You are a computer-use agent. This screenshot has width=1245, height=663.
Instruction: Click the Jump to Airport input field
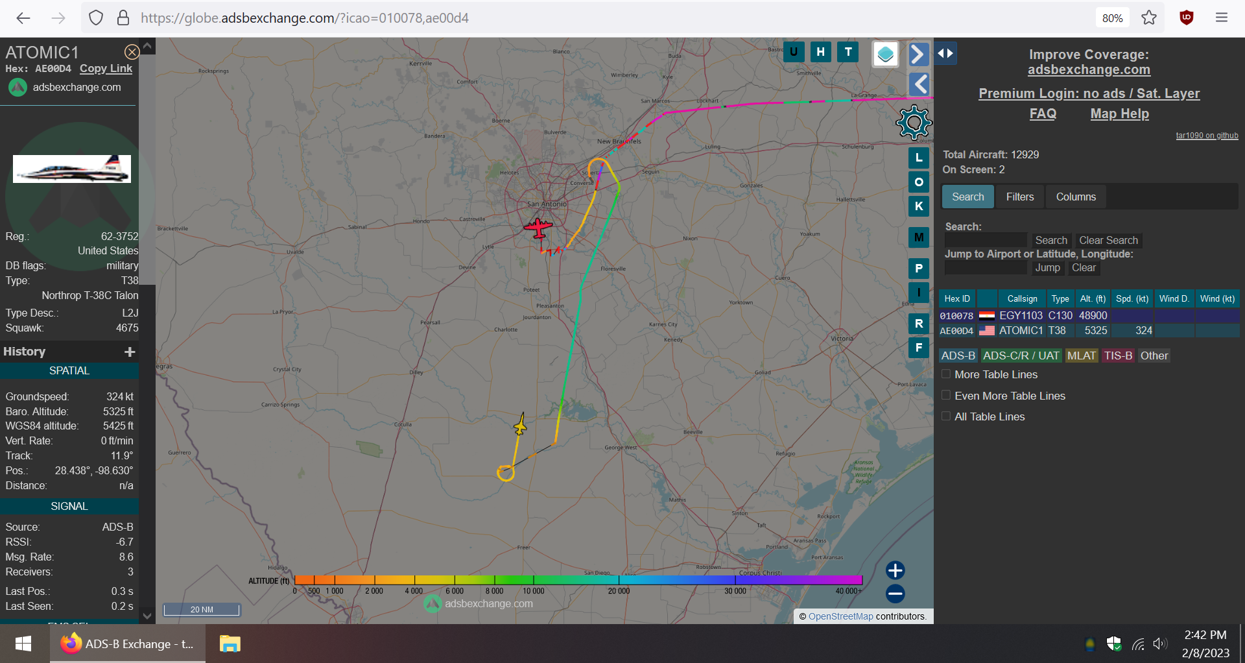[986, 267]
